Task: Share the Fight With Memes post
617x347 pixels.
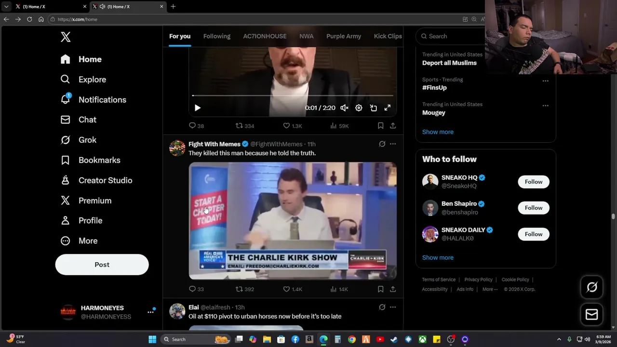Action: click(x=393, y=289)
